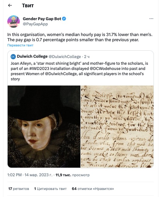The width and height of the screenshot is (159, 197).
Task: Open the @PayGapApp handle
Action: (x=35, y=24)
